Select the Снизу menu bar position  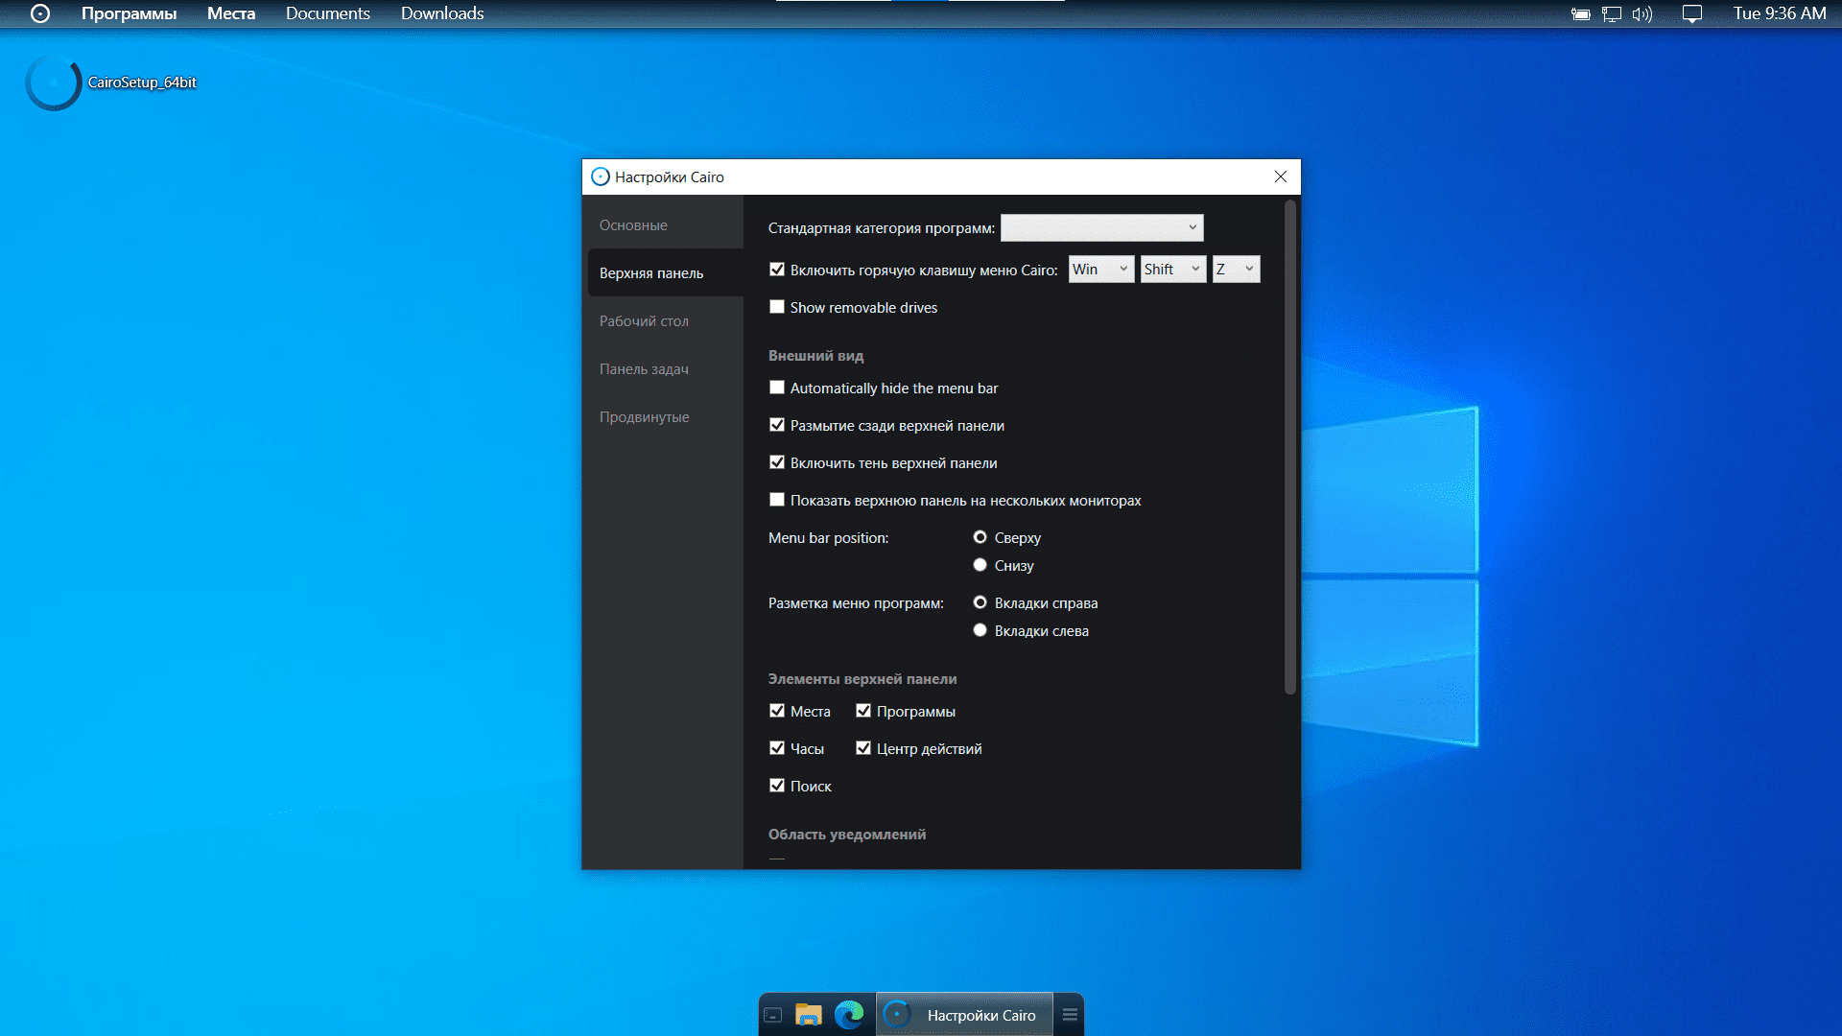(x=980, y=565)
